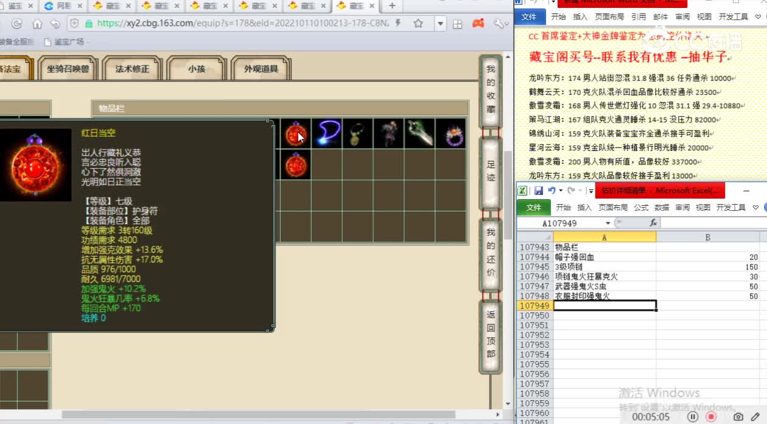Image resolution: width=767 pixels, height=424 pixels.
Task: Click Excel redo arrow icon
Action: (570, 191)
